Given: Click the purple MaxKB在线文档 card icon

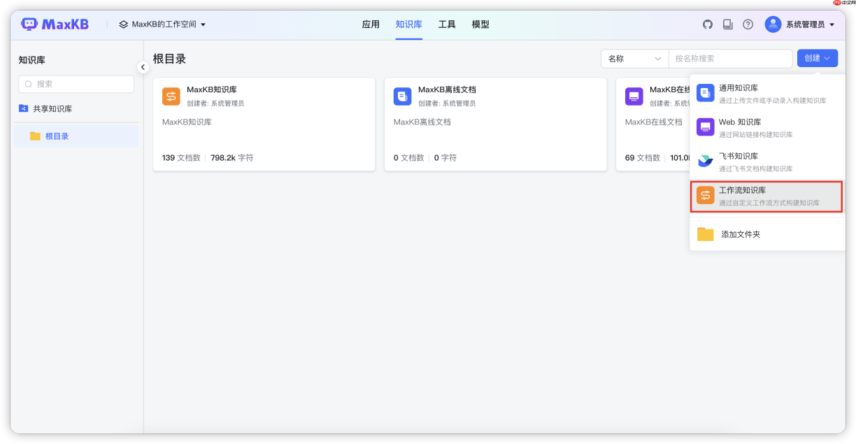Looking at the screenshot, I should 634,96.
